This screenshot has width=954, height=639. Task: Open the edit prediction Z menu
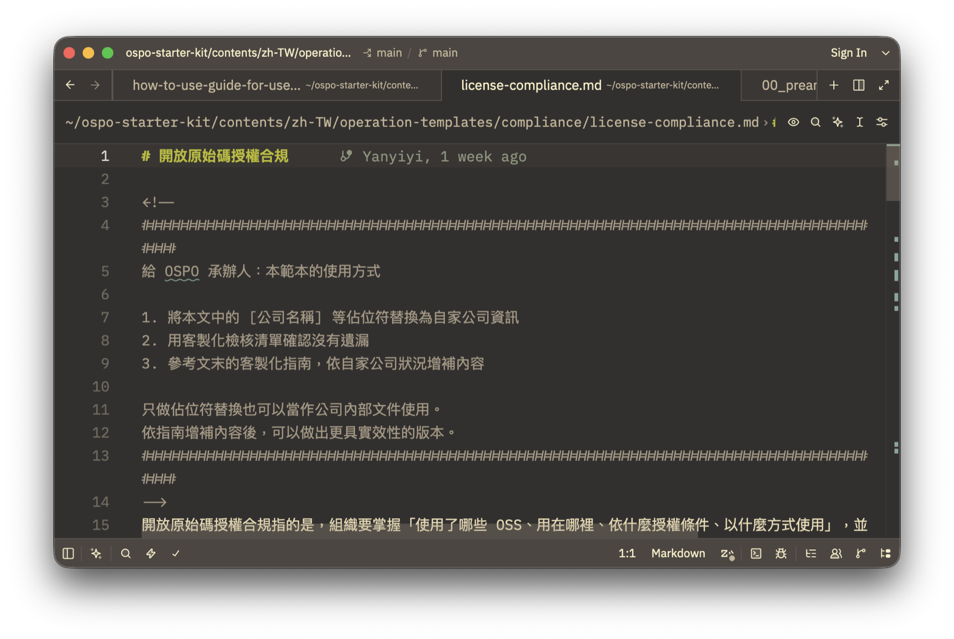tap(727, 554)
